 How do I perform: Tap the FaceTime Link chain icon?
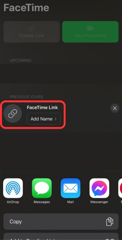[13, 114]
